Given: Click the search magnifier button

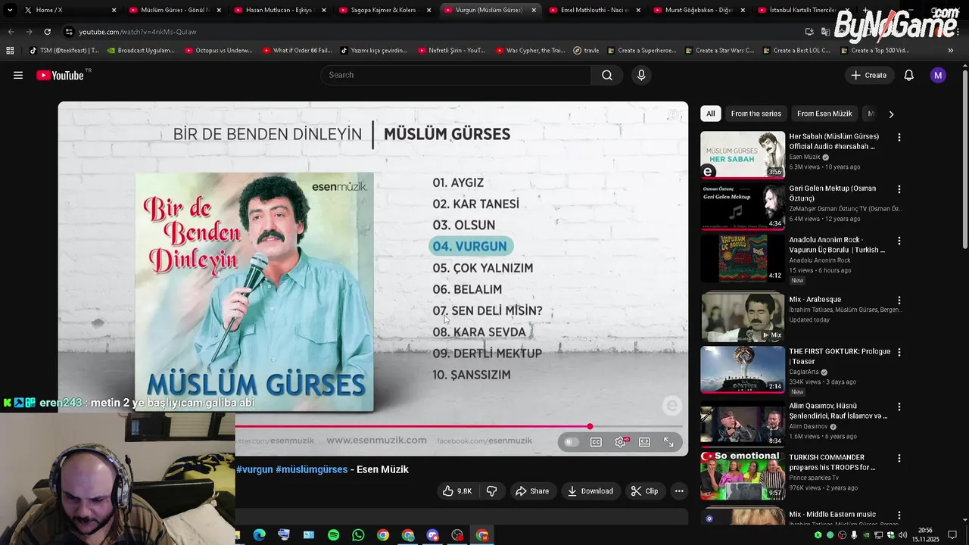Looking at the screenshot, I should tap(607, 75).
